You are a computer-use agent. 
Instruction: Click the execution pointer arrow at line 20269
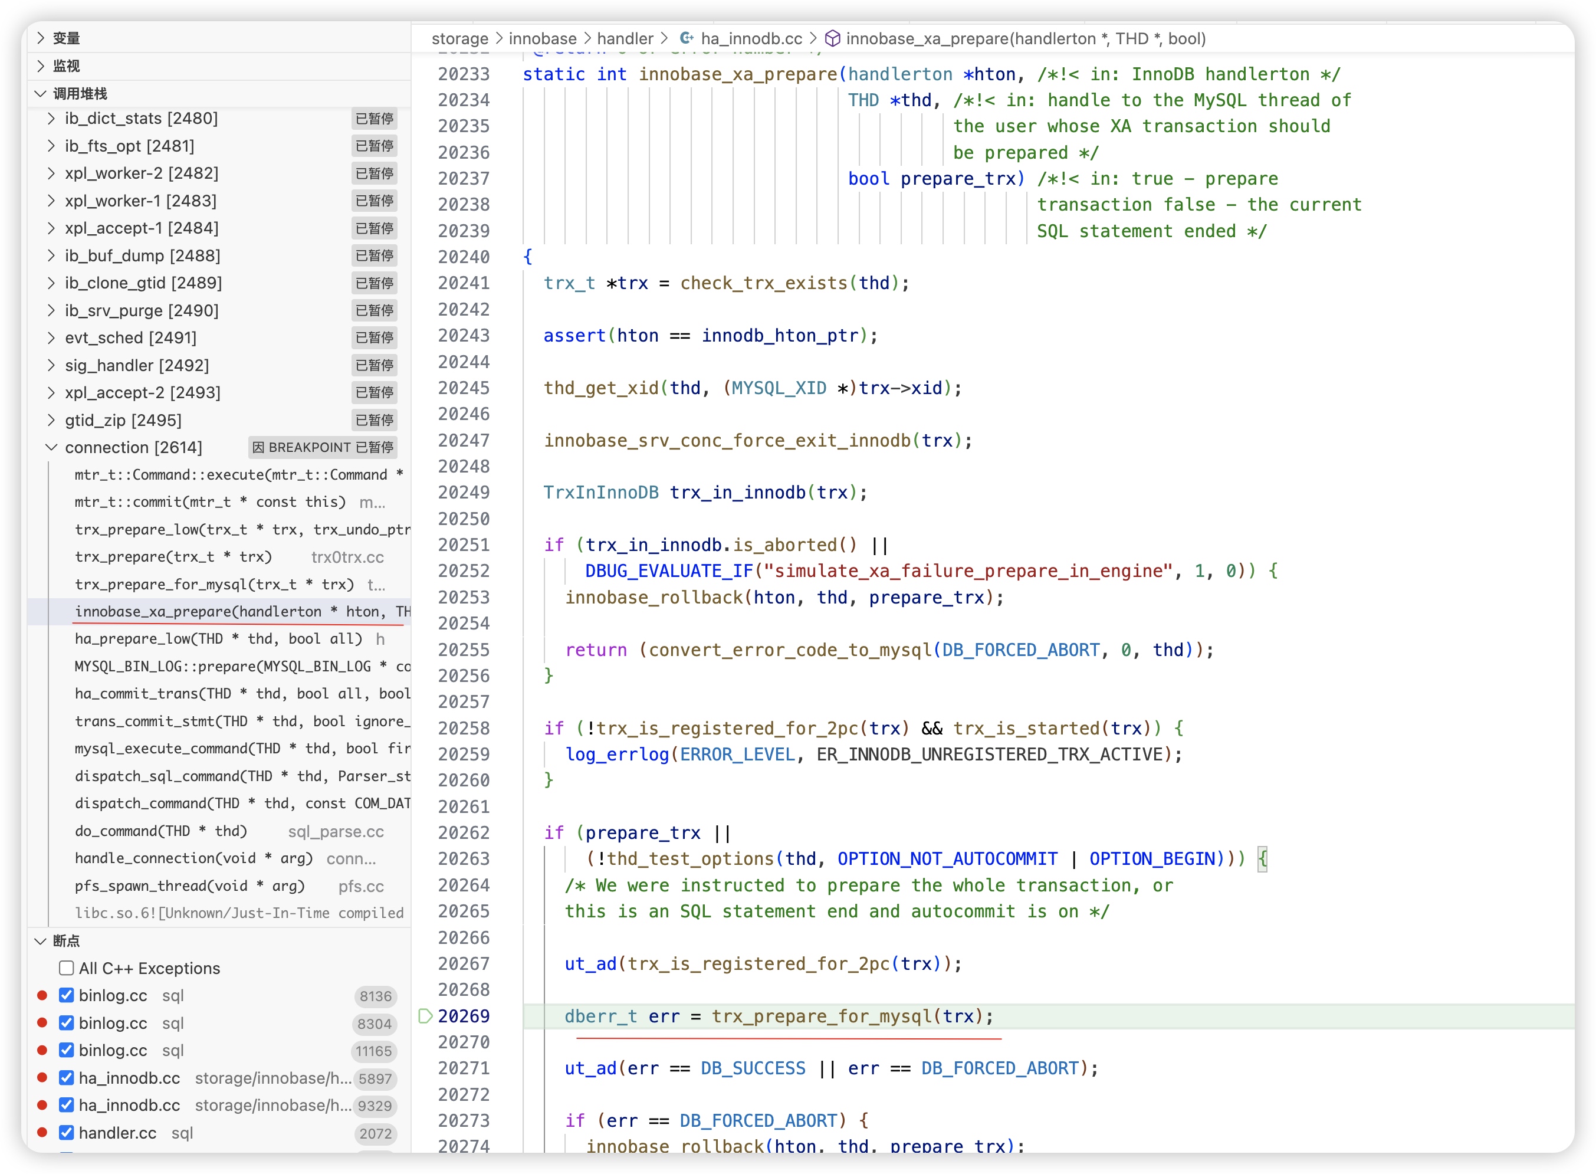(x=425, y=1015)
